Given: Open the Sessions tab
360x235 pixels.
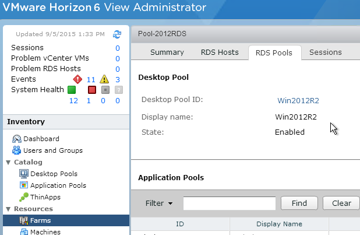Looking at the screenshot, I should [326, 52].
